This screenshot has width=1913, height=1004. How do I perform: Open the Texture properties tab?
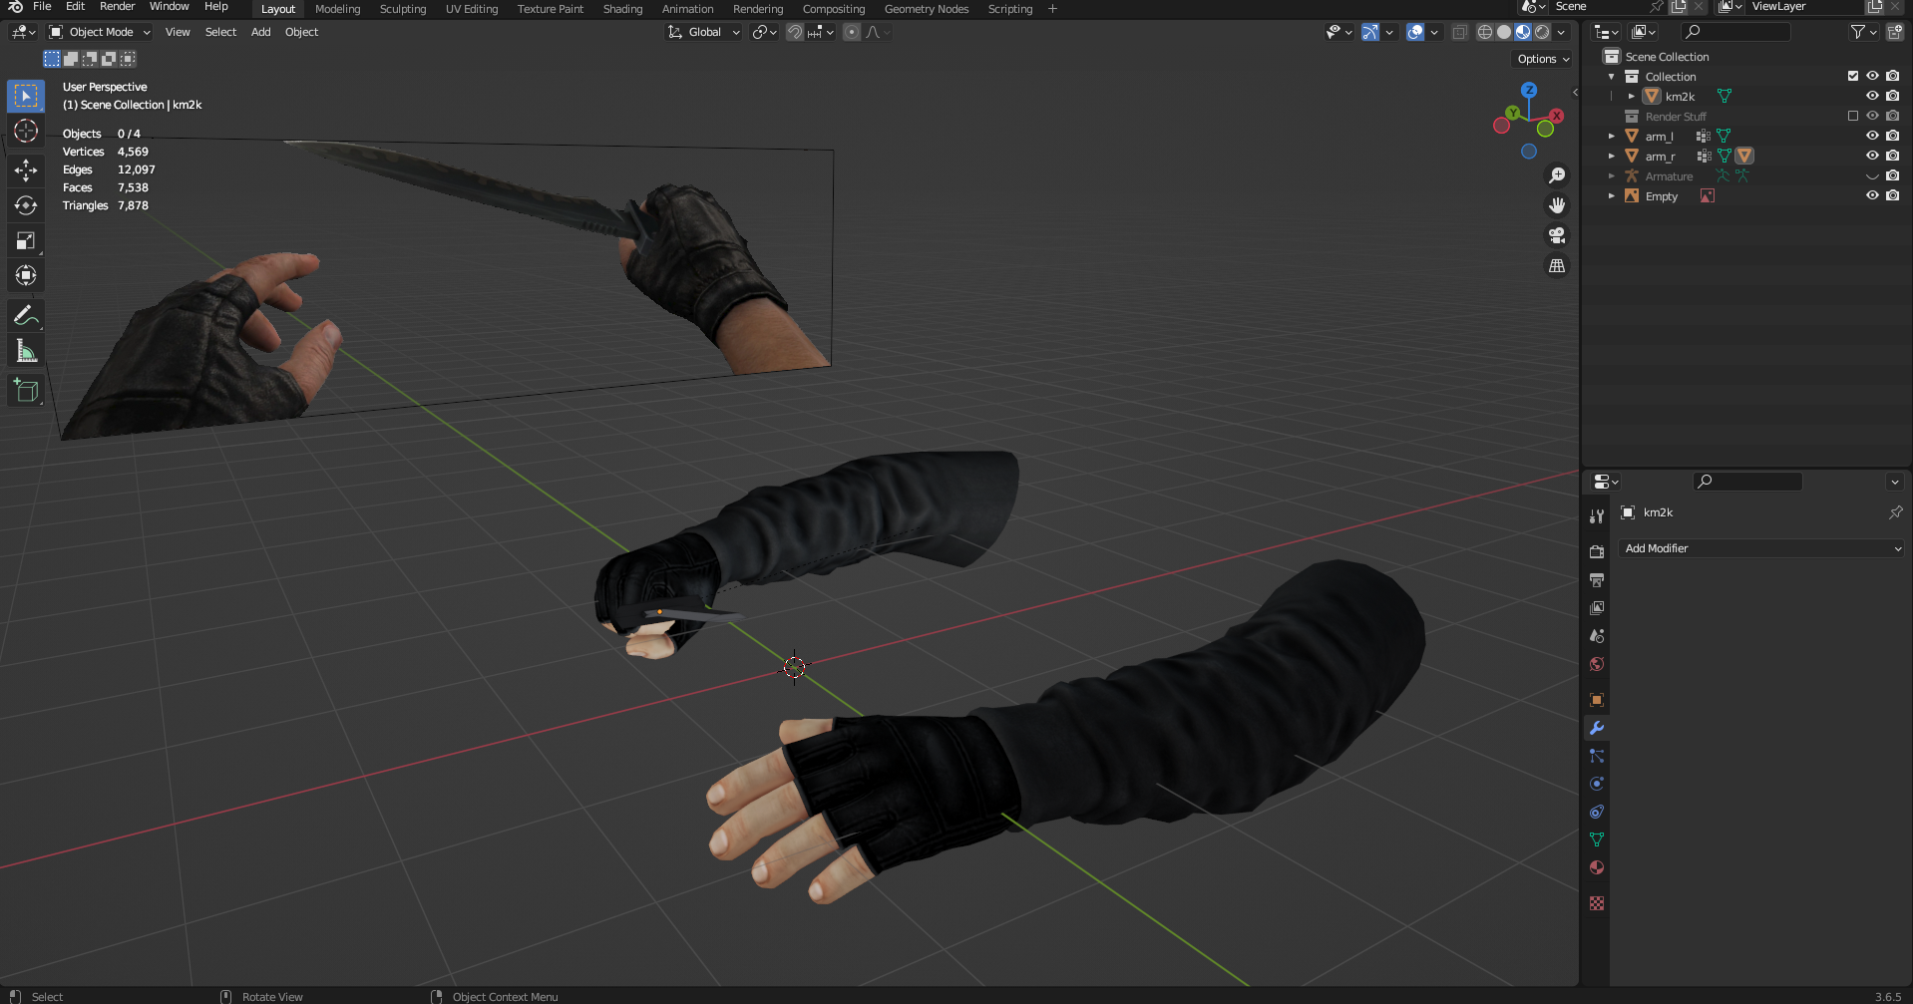[x=1597, y=903]
